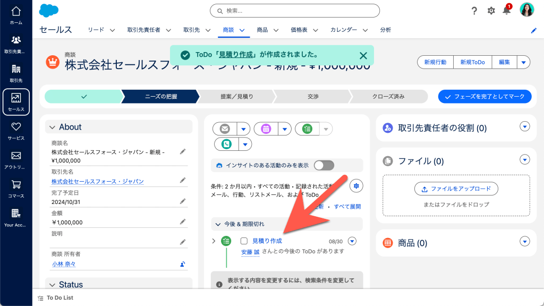Toggle インサイトのある活動のみを表示 switch
The width and height of the screenshot is (544, 306).
pos(324,166)
